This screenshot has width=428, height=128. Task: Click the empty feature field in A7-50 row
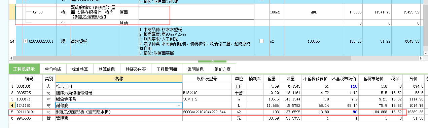tap(197, 12)
